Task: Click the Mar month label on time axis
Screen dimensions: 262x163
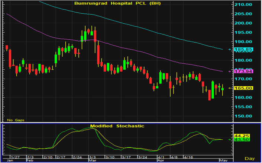Action: pos(92,161)
